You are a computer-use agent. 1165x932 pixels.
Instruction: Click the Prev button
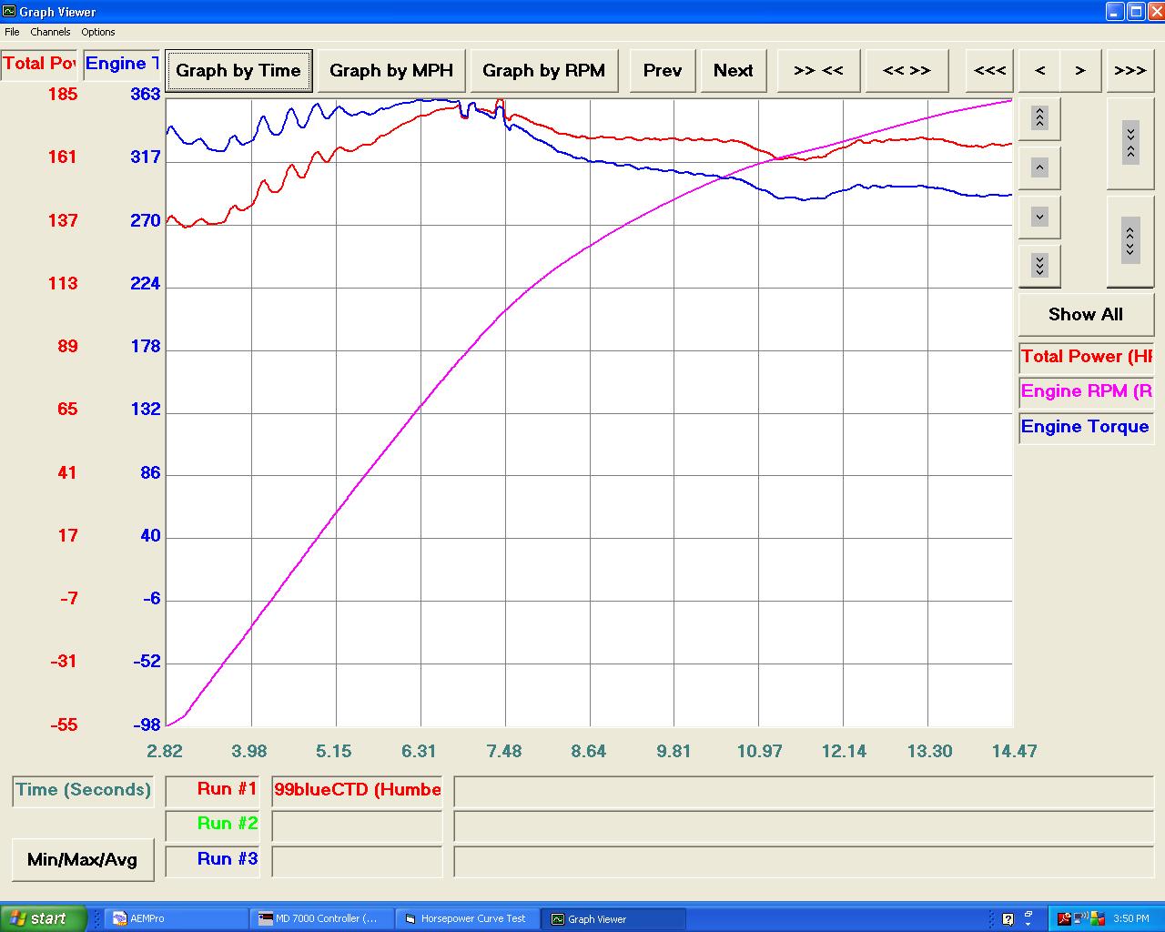click(663, 71)
